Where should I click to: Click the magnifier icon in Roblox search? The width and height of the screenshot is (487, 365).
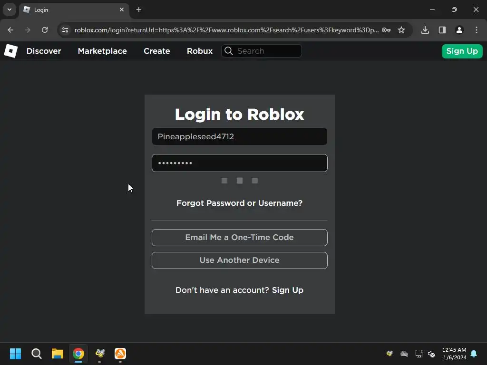[229, 51]
